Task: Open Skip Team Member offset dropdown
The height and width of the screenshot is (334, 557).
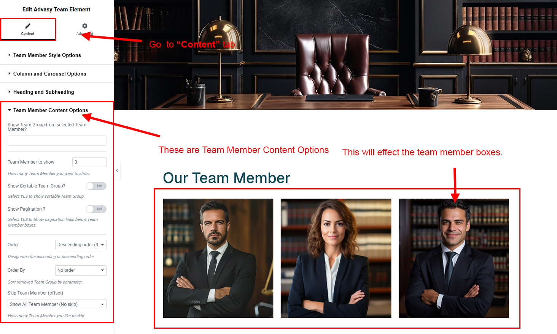Action: [57, 304]
